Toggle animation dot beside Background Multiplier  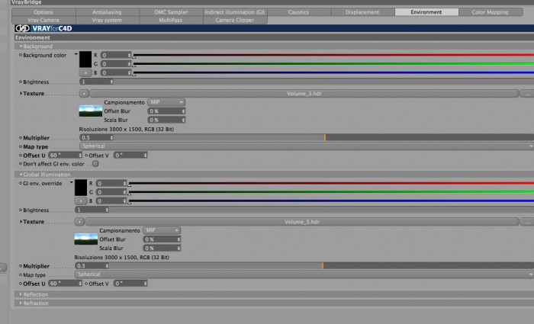pos(21,138)
